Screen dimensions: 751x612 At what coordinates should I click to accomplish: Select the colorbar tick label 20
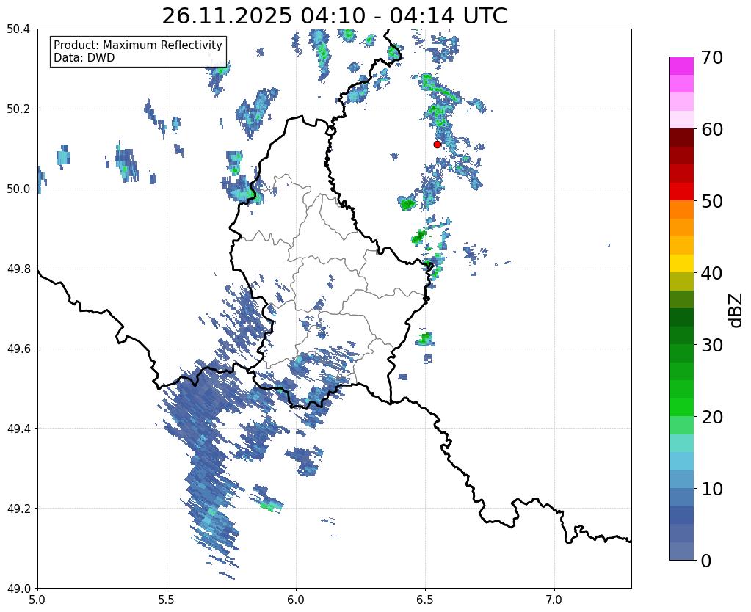click(x=711, y=417)
